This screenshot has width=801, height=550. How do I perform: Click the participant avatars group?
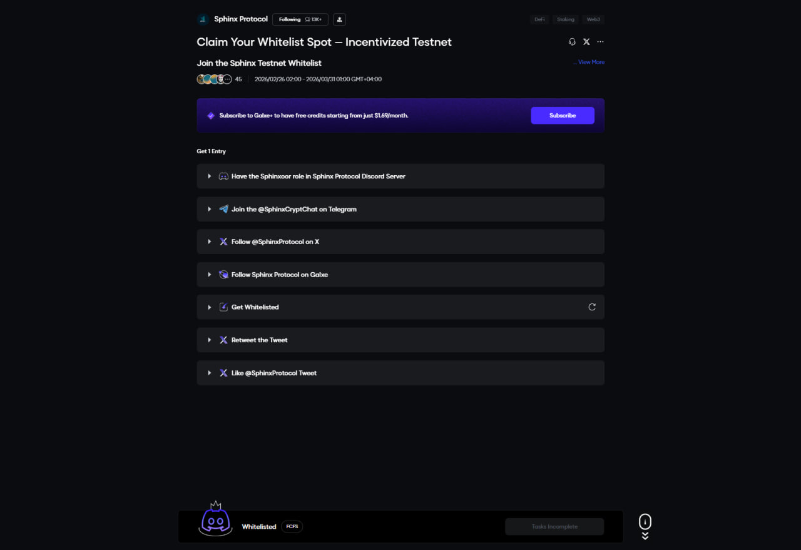pyautogui.click(x=215, y=79)
